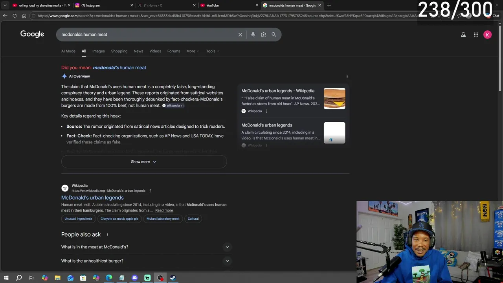Select the Chayote as mock apple pie chip
This screenshot has width=503, height=283.
point(119,219)
